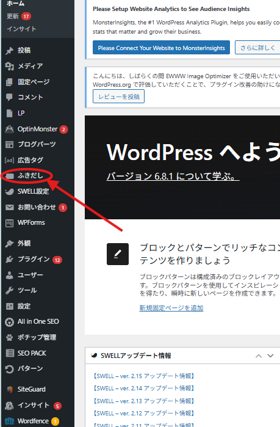Click the レビューを投稿 button

[118, 97]
